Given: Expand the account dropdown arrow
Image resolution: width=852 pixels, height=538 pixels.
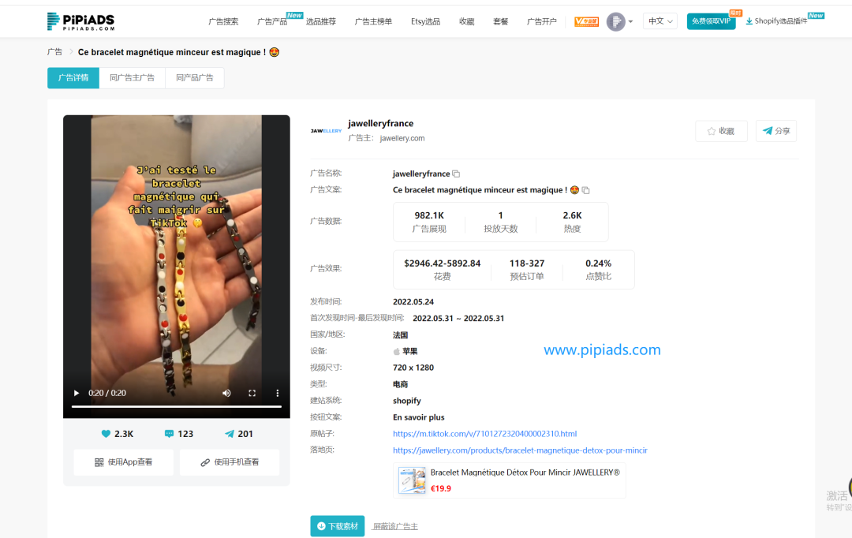Looking at the screenshot, I should click(630, 22).
